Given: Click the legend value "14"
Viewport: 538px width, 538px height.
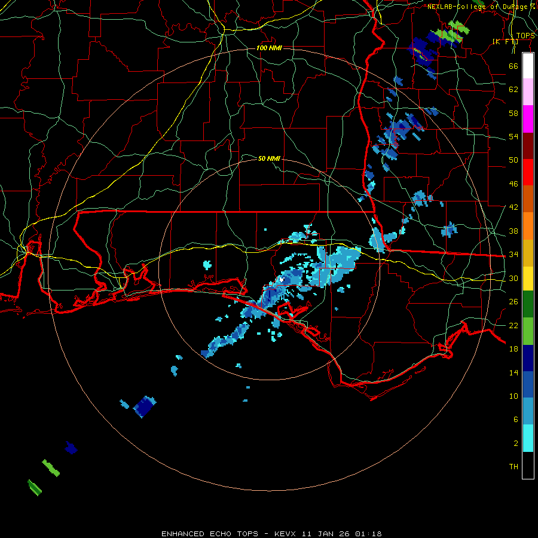Looking at the screenshot, I should click(x=513, y=372).
